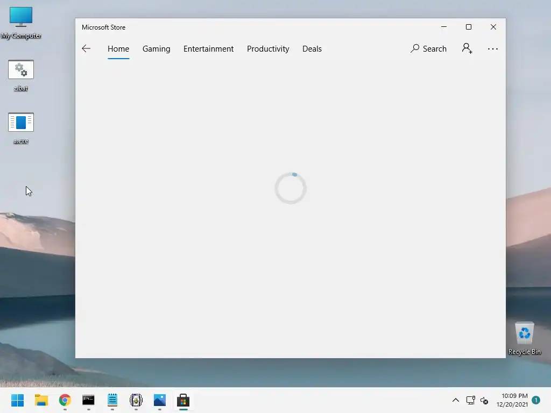
Task: Open the Photos taskbar icon
Action: tap(159, 400)
